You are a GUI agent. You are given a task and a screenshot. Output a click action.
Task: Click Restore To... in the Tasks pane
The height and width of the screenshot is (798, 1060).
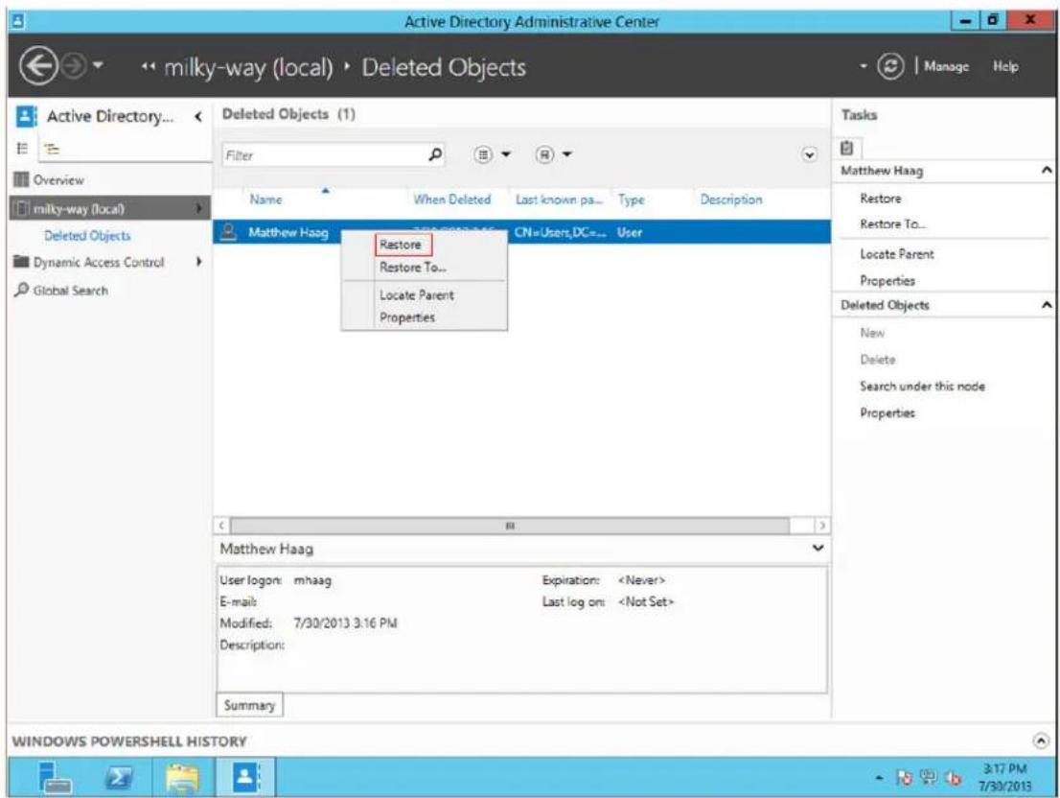892,223
